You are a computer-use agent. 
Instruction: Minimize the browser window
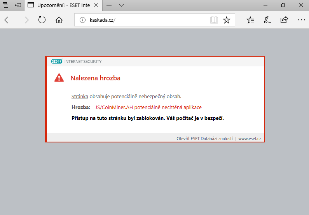click(x=265, y=5)
